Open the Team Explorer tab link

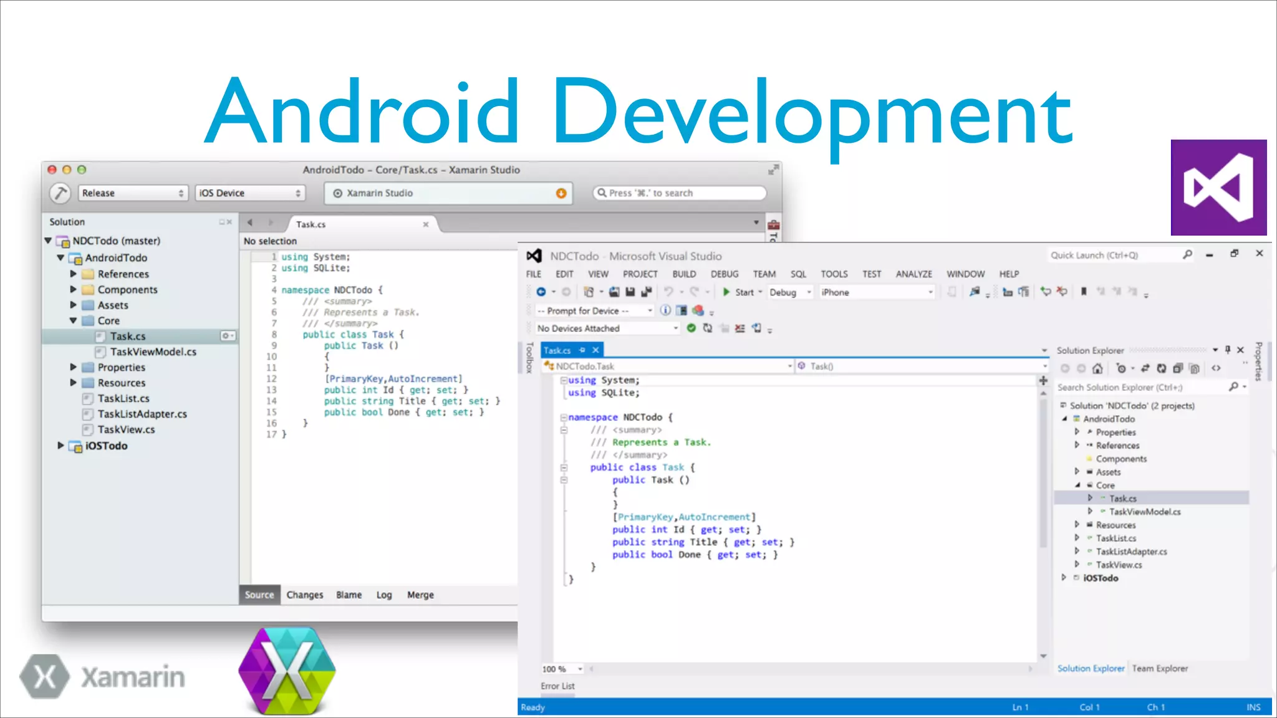[1160, 668]
